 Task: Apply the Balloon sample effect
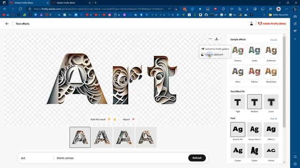pyautogui.click(x=255, y=72)
